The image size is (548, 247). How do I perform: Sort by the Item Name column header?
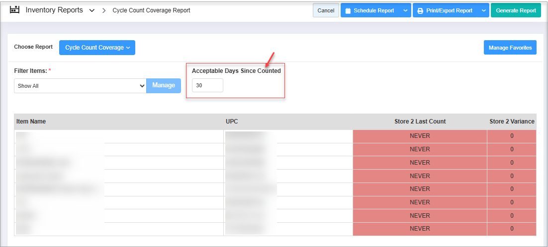click(x=31, y=122)
